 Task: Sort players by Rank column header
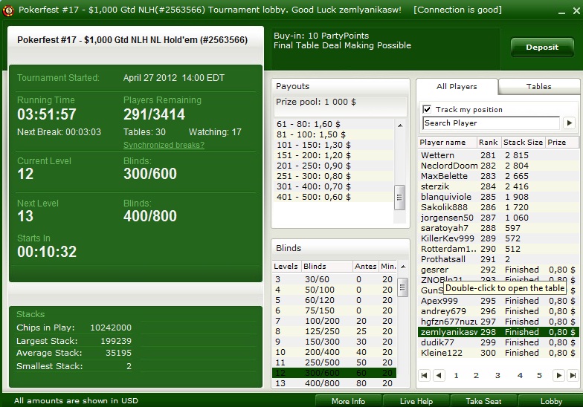pyautogui.click(x=489, y=143)
